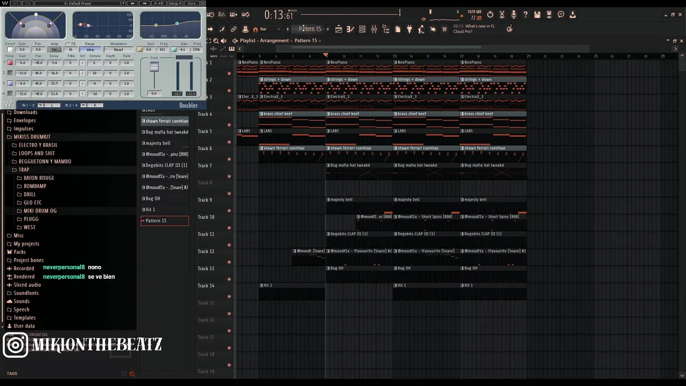The width and height of the screenshot is (686, 386).
Task: Click the undo history circular arrow icon
Action: point(490,14)
